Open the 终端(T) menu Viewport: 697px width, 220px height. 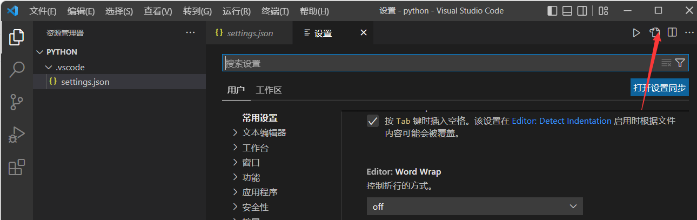[x=275, y=11]
